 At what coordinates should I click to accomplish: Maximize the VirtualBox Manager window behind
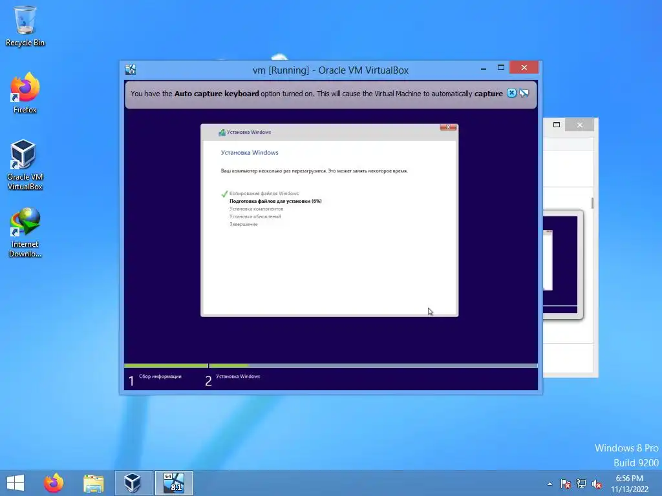pos(557,125)
